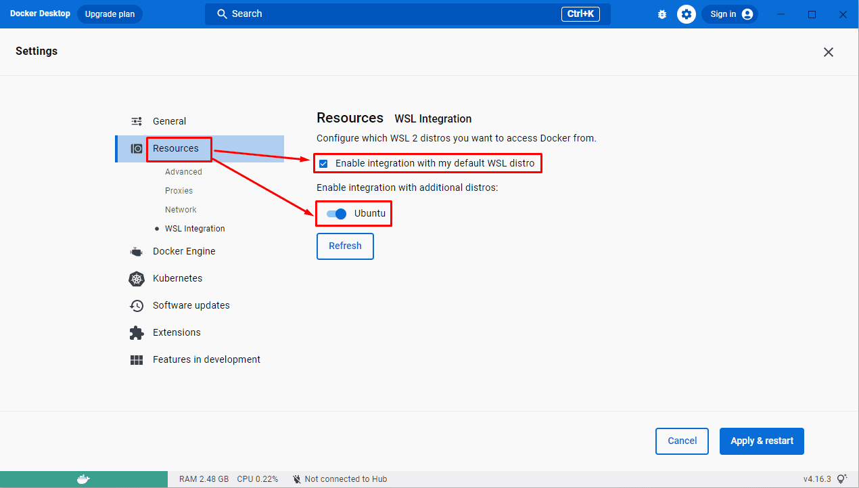Viewport: 859px width, 488px height.
Task: Click the Features in development grid icon
Action: (137, 359)
